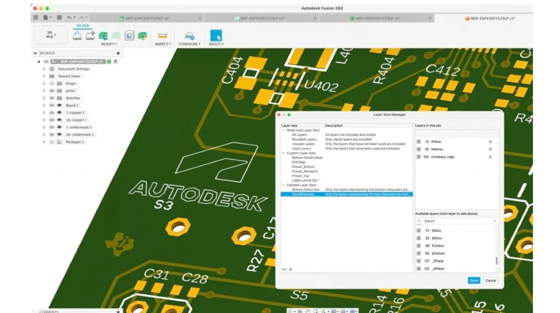560x313 pixels.
Task: Remove tNames layer with its X icon
Action: (490, 149)
